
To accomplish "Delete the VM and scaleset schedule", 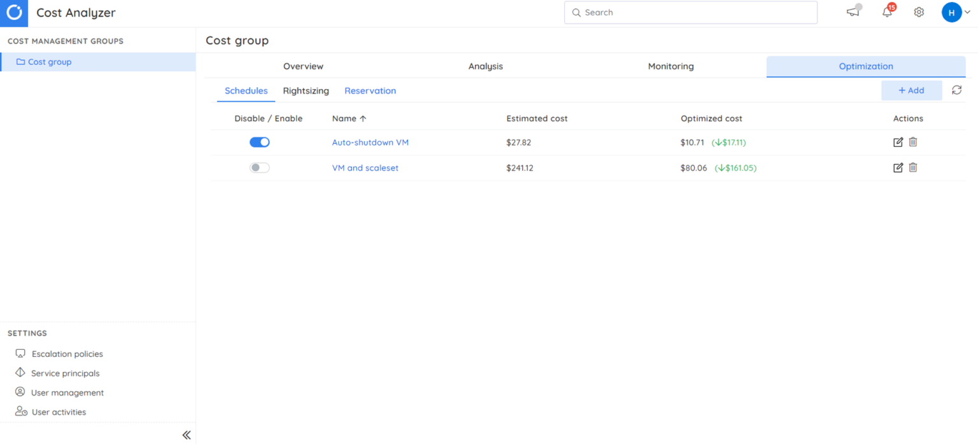I will [x=913, y=168].
